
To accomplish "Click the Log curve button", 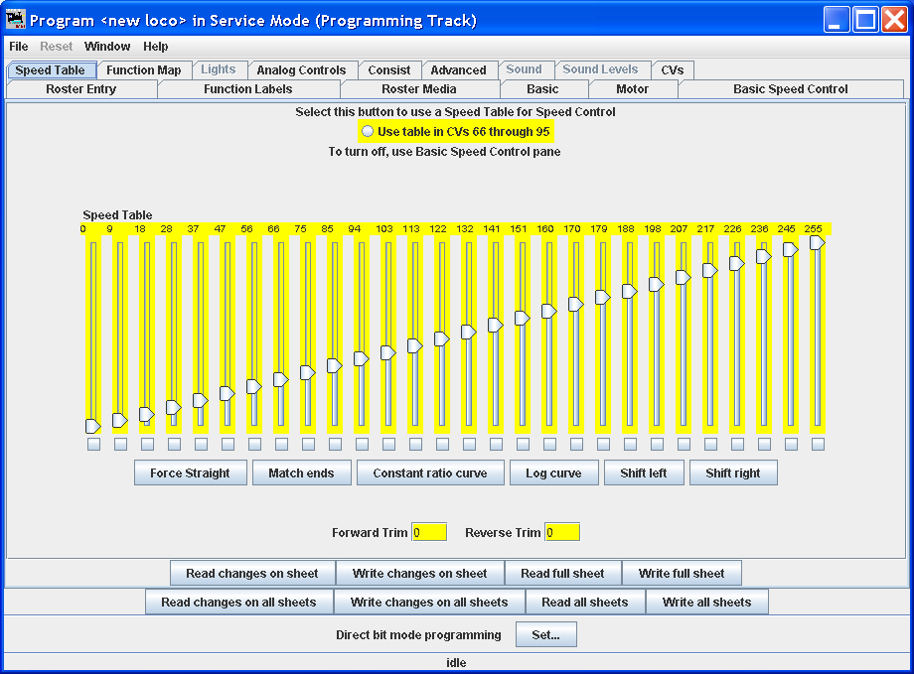I will [x=553, y=473].
